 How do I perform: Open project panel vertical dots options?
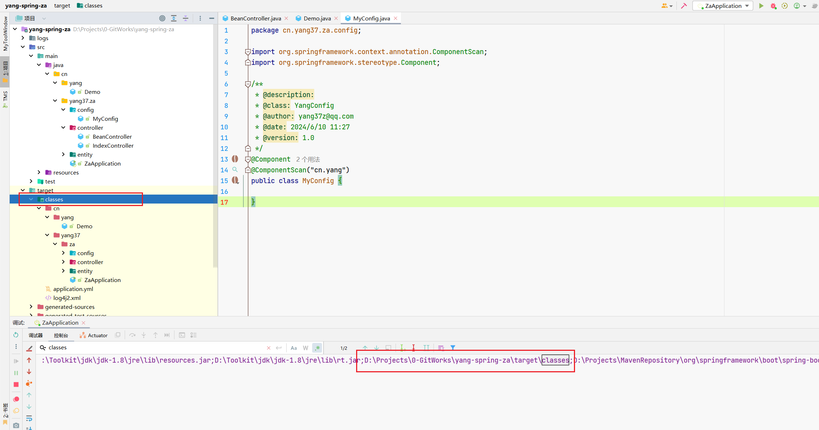(x=200, y=18)
